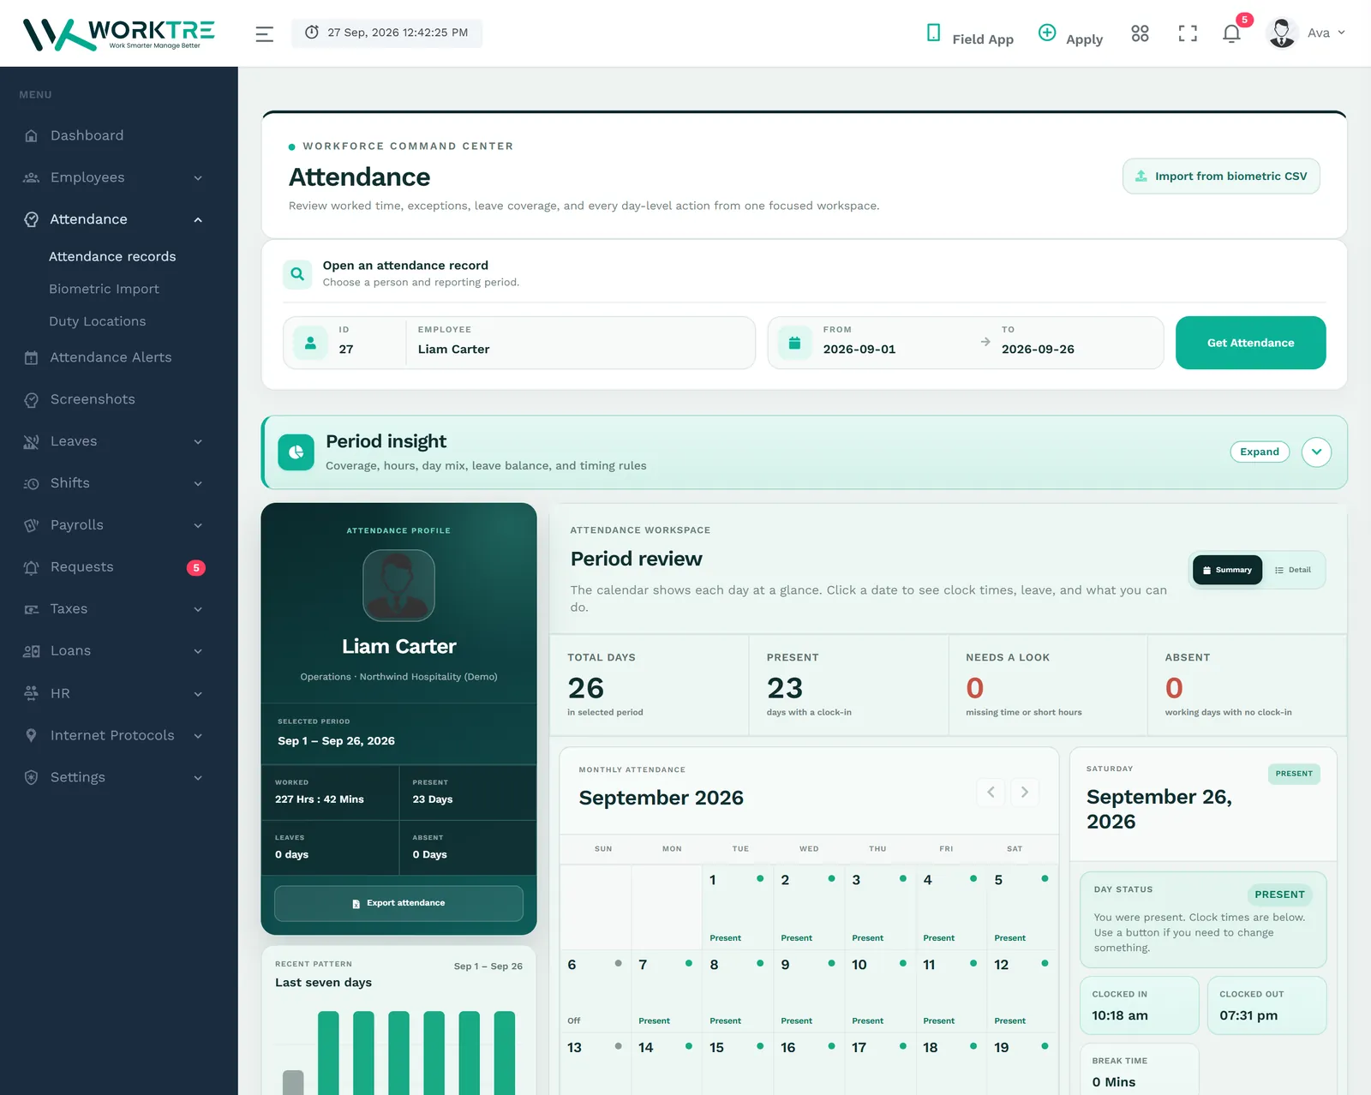The height and width of the screenshot is (1095, 1371).
Task: Click the Loans sidebar icon
Action: point(32,651)
